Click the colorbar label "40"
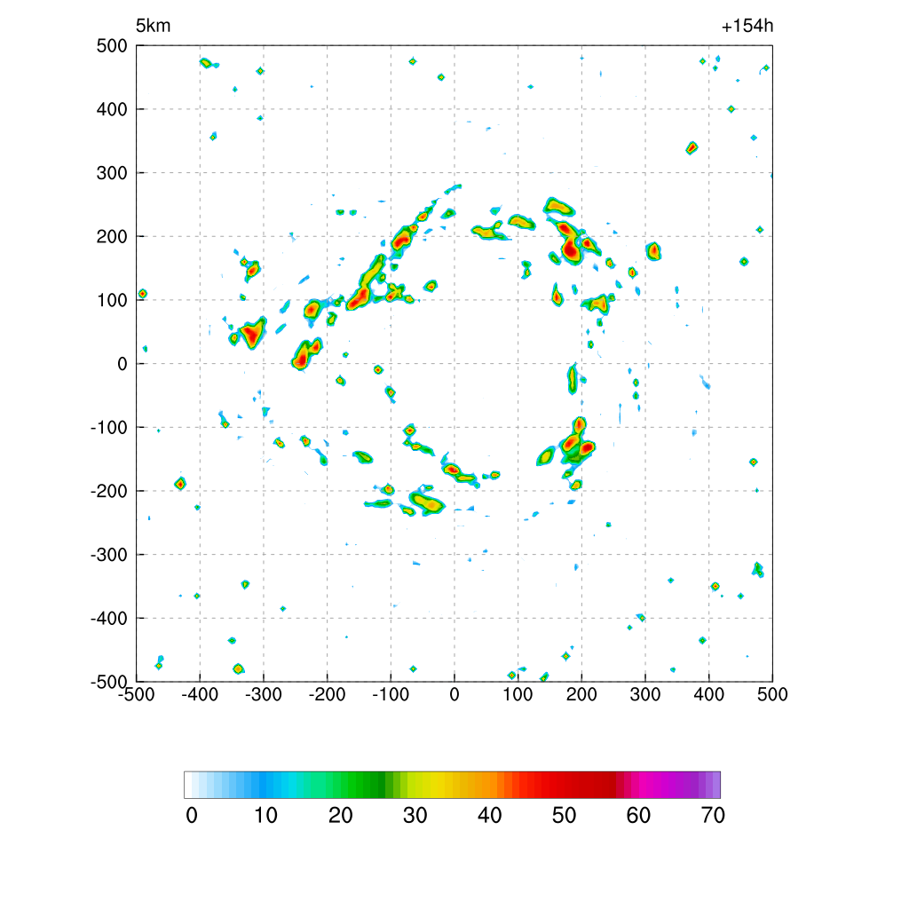The image size is (909, 909). tap(489, 816)
